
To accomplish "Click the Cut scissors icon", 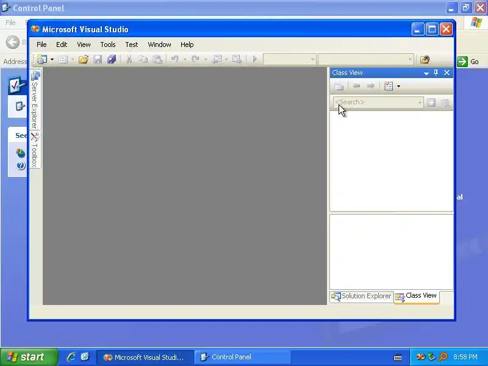I will [129, 59].
